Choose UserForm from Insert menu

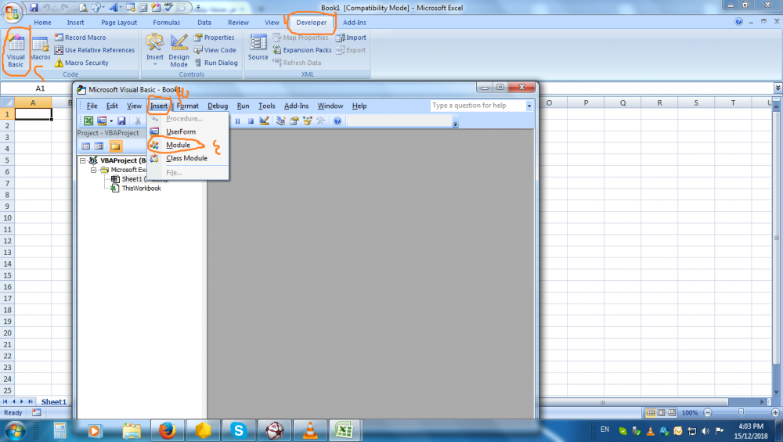pyautogui.click(x=188, y=131)
